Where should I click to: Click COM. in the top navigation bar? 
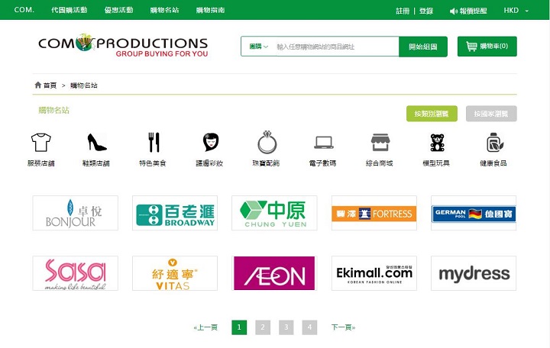(24, 10)
